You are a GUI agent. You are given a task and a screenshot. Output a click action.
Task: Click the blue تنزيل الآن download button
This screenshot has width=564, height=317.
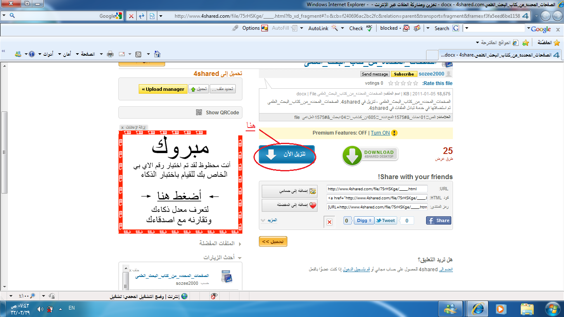(287, 155)
